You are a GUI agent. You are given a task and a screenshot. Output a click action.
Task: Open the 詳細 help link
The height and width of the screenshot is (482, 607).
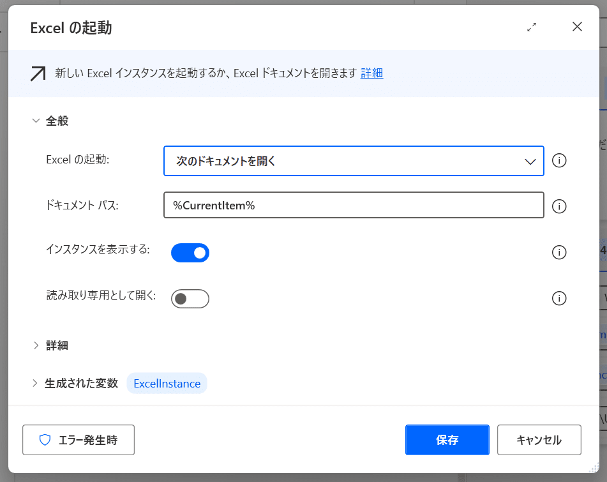(371, 73)
